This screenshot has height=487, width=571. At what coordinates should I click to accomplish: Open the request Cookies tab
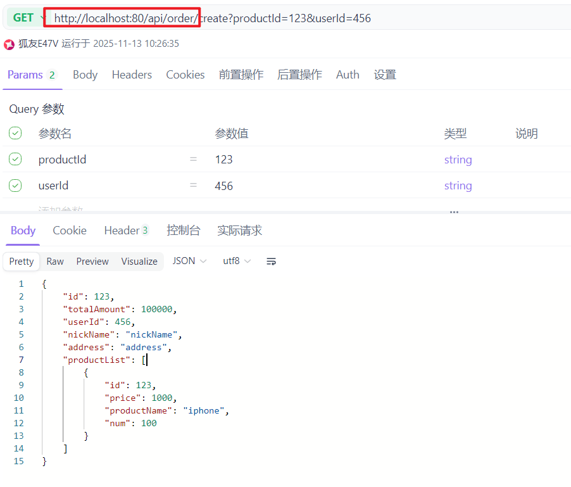pos(185,75)
